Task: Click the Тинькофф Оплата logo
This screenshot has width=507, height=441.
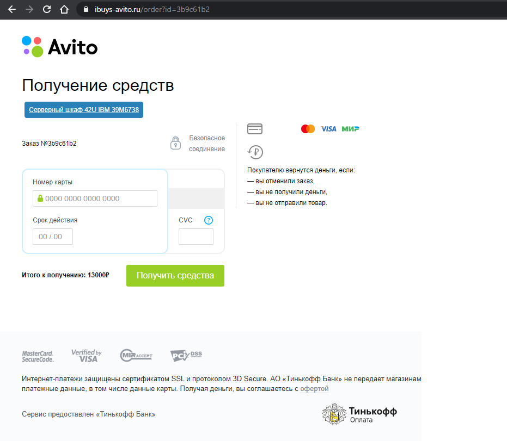Action: pos(359,414)
